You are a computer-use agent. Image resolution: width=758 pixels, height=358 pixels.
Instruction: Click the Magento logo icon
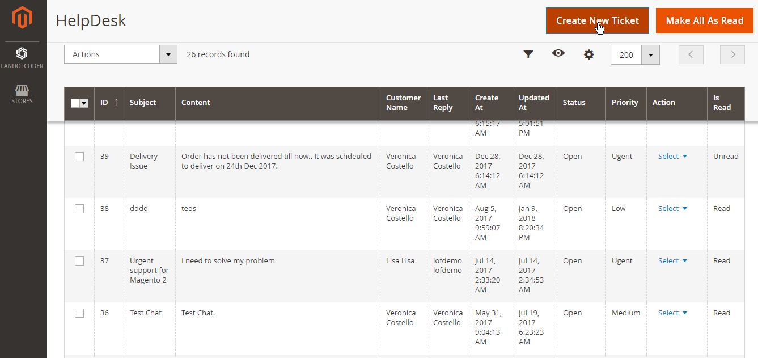point(23,18)
